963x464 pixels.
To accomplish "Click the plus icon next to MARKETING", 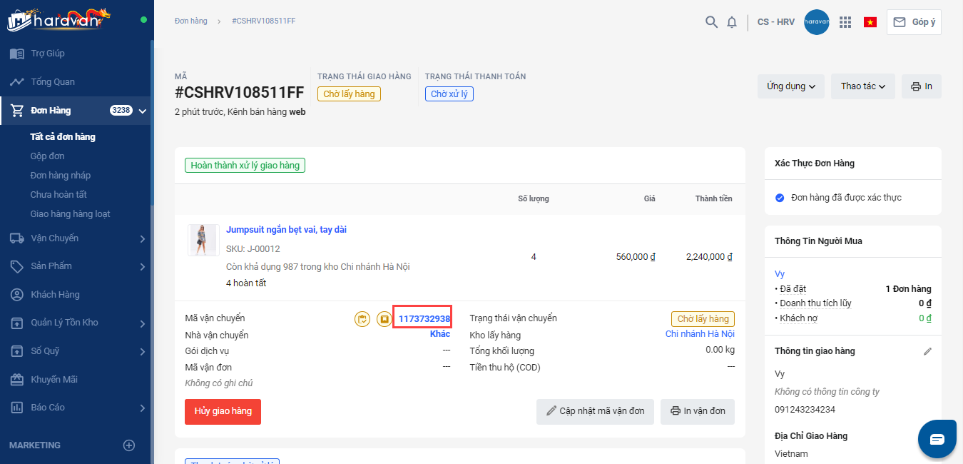I will (129, 445).
